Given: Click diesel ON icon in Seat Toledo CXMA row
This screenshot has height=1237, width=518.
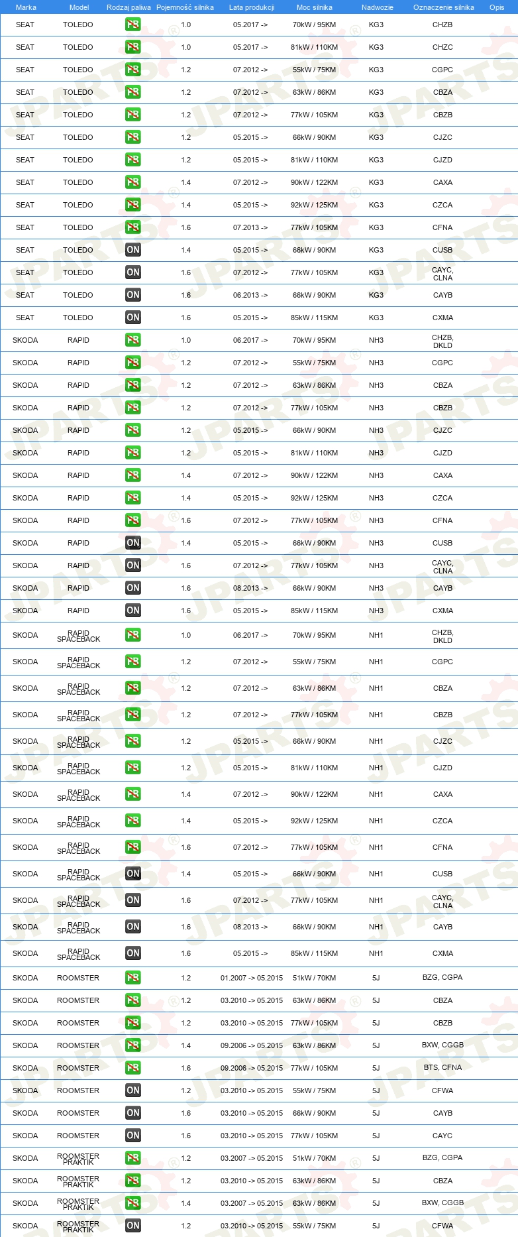Looking at the screenshot, I should point(133,318).
